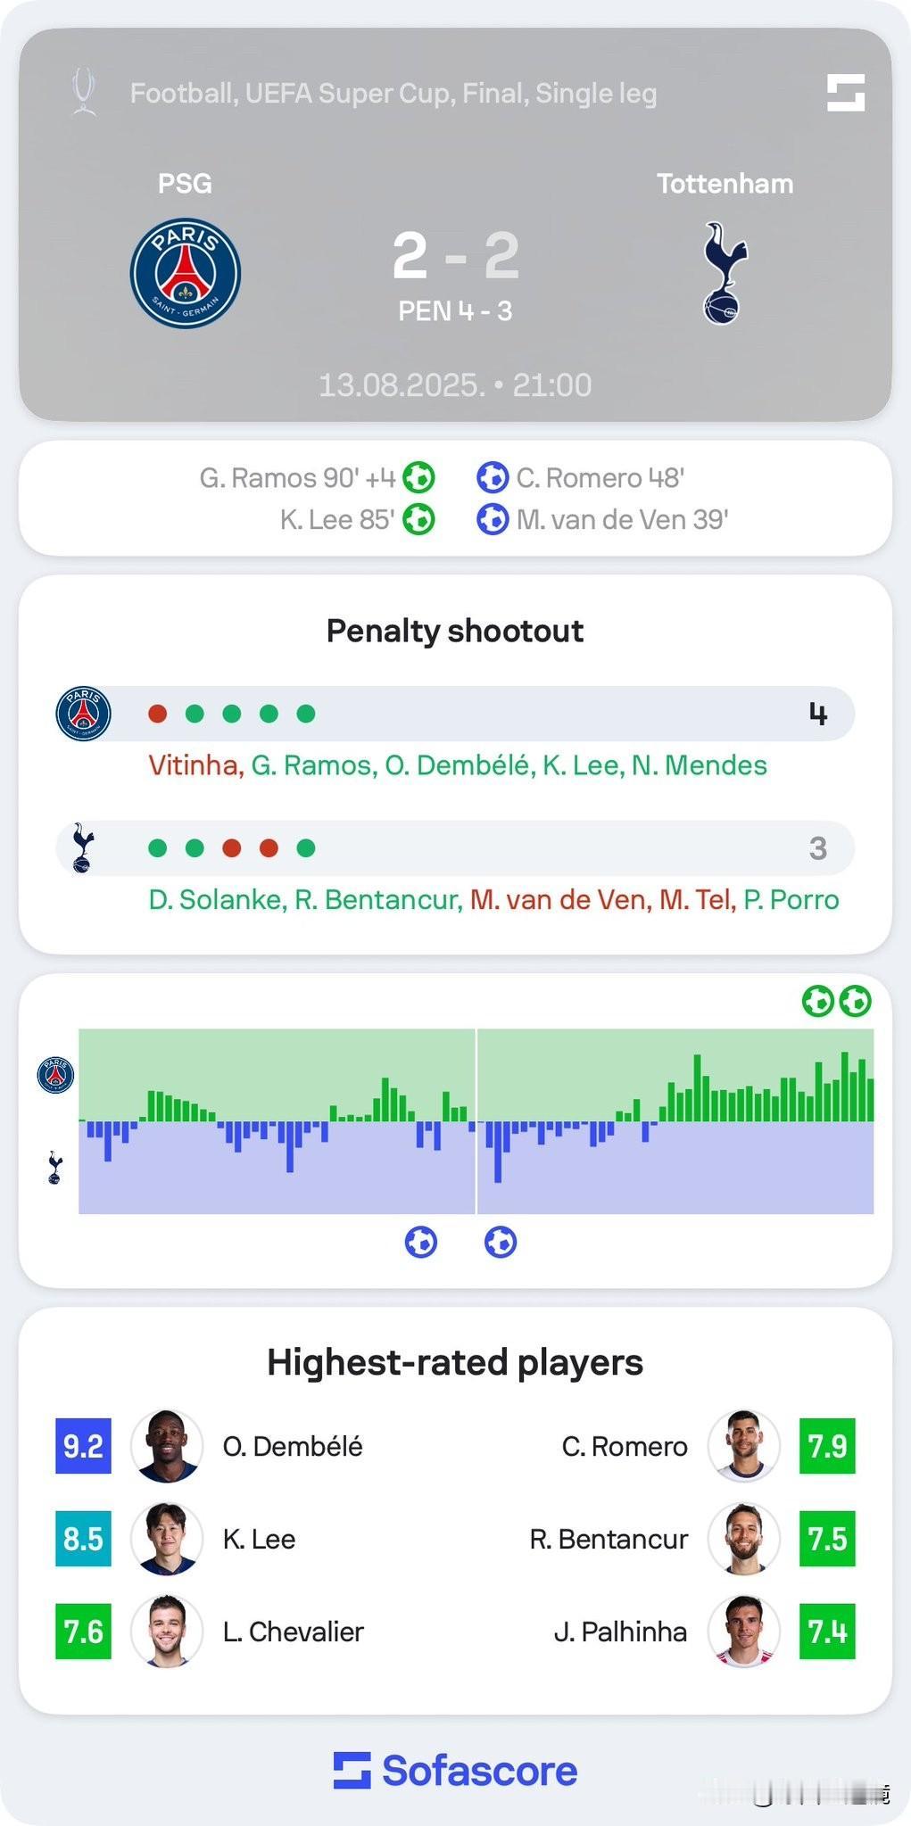Click Tottenham's first green scored penalty dot

[x=158, y=848]
